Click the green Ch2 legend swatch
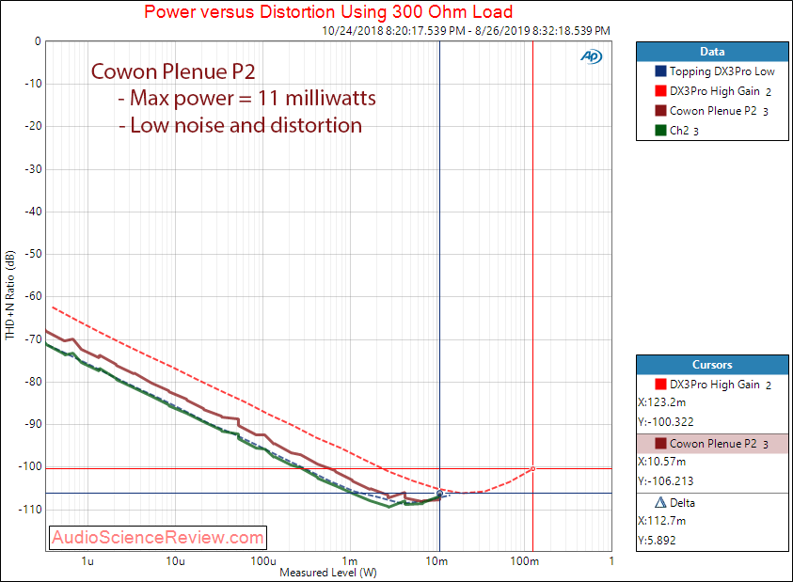Viewport: 793px width, 582px height. (x=660, y=131)
